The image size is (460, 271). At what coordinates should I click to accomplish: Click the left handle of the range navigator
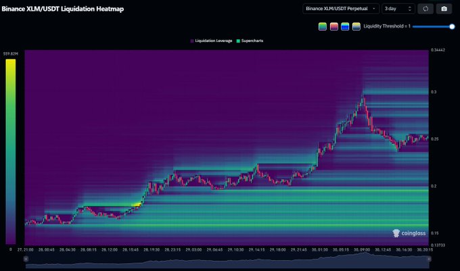[x=26, y=259]
